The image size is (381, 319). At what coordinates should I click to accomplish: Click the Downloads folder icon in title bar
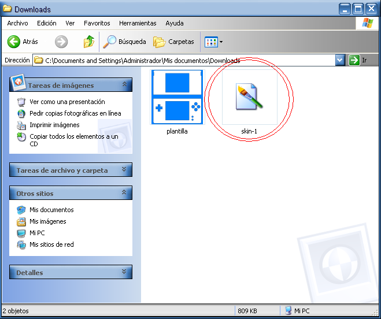coord(8,9)
